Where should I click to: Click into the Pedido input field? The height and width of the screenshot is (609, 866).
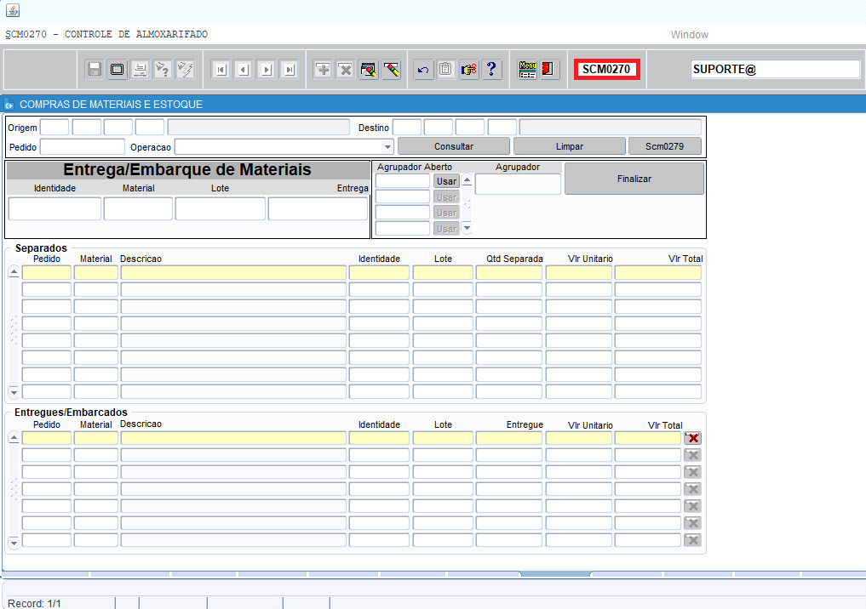click(82, 146)
